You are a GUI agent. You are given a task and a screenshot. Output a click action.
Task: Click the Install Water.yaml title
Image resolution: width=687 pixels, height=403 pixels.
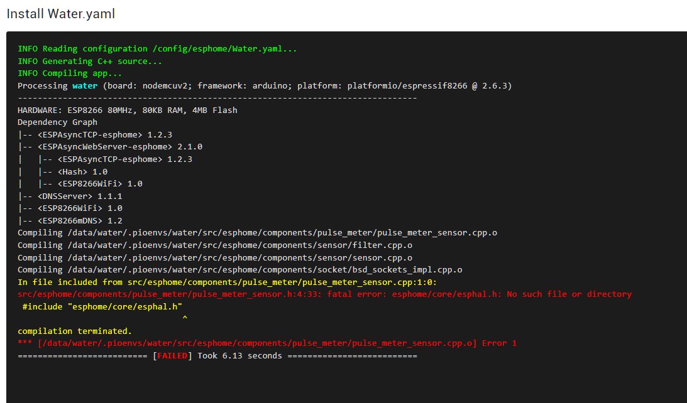[x=61, y=13]
